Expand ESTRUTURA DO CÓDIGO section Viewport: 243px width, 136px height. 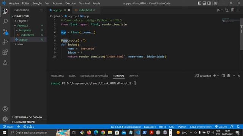[x=28, y=117]
